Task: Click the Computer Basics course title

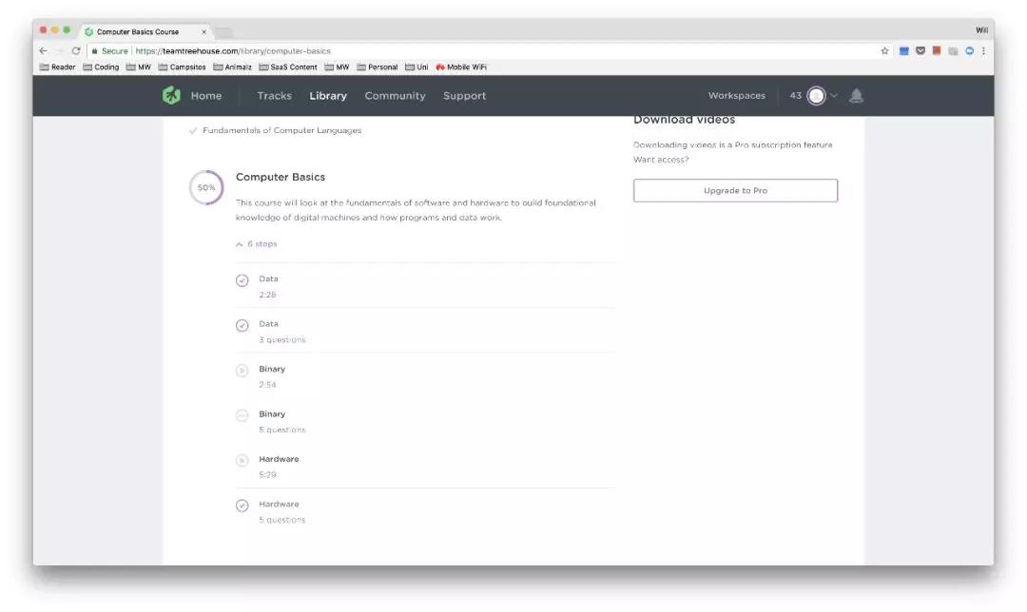Action: coord(281,177)
